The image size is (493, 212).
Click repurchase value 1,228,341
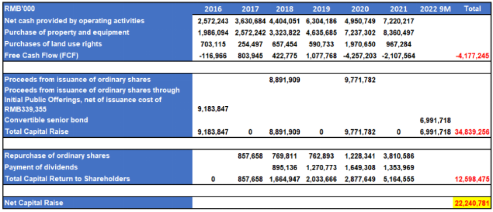(x=361, y=155)
